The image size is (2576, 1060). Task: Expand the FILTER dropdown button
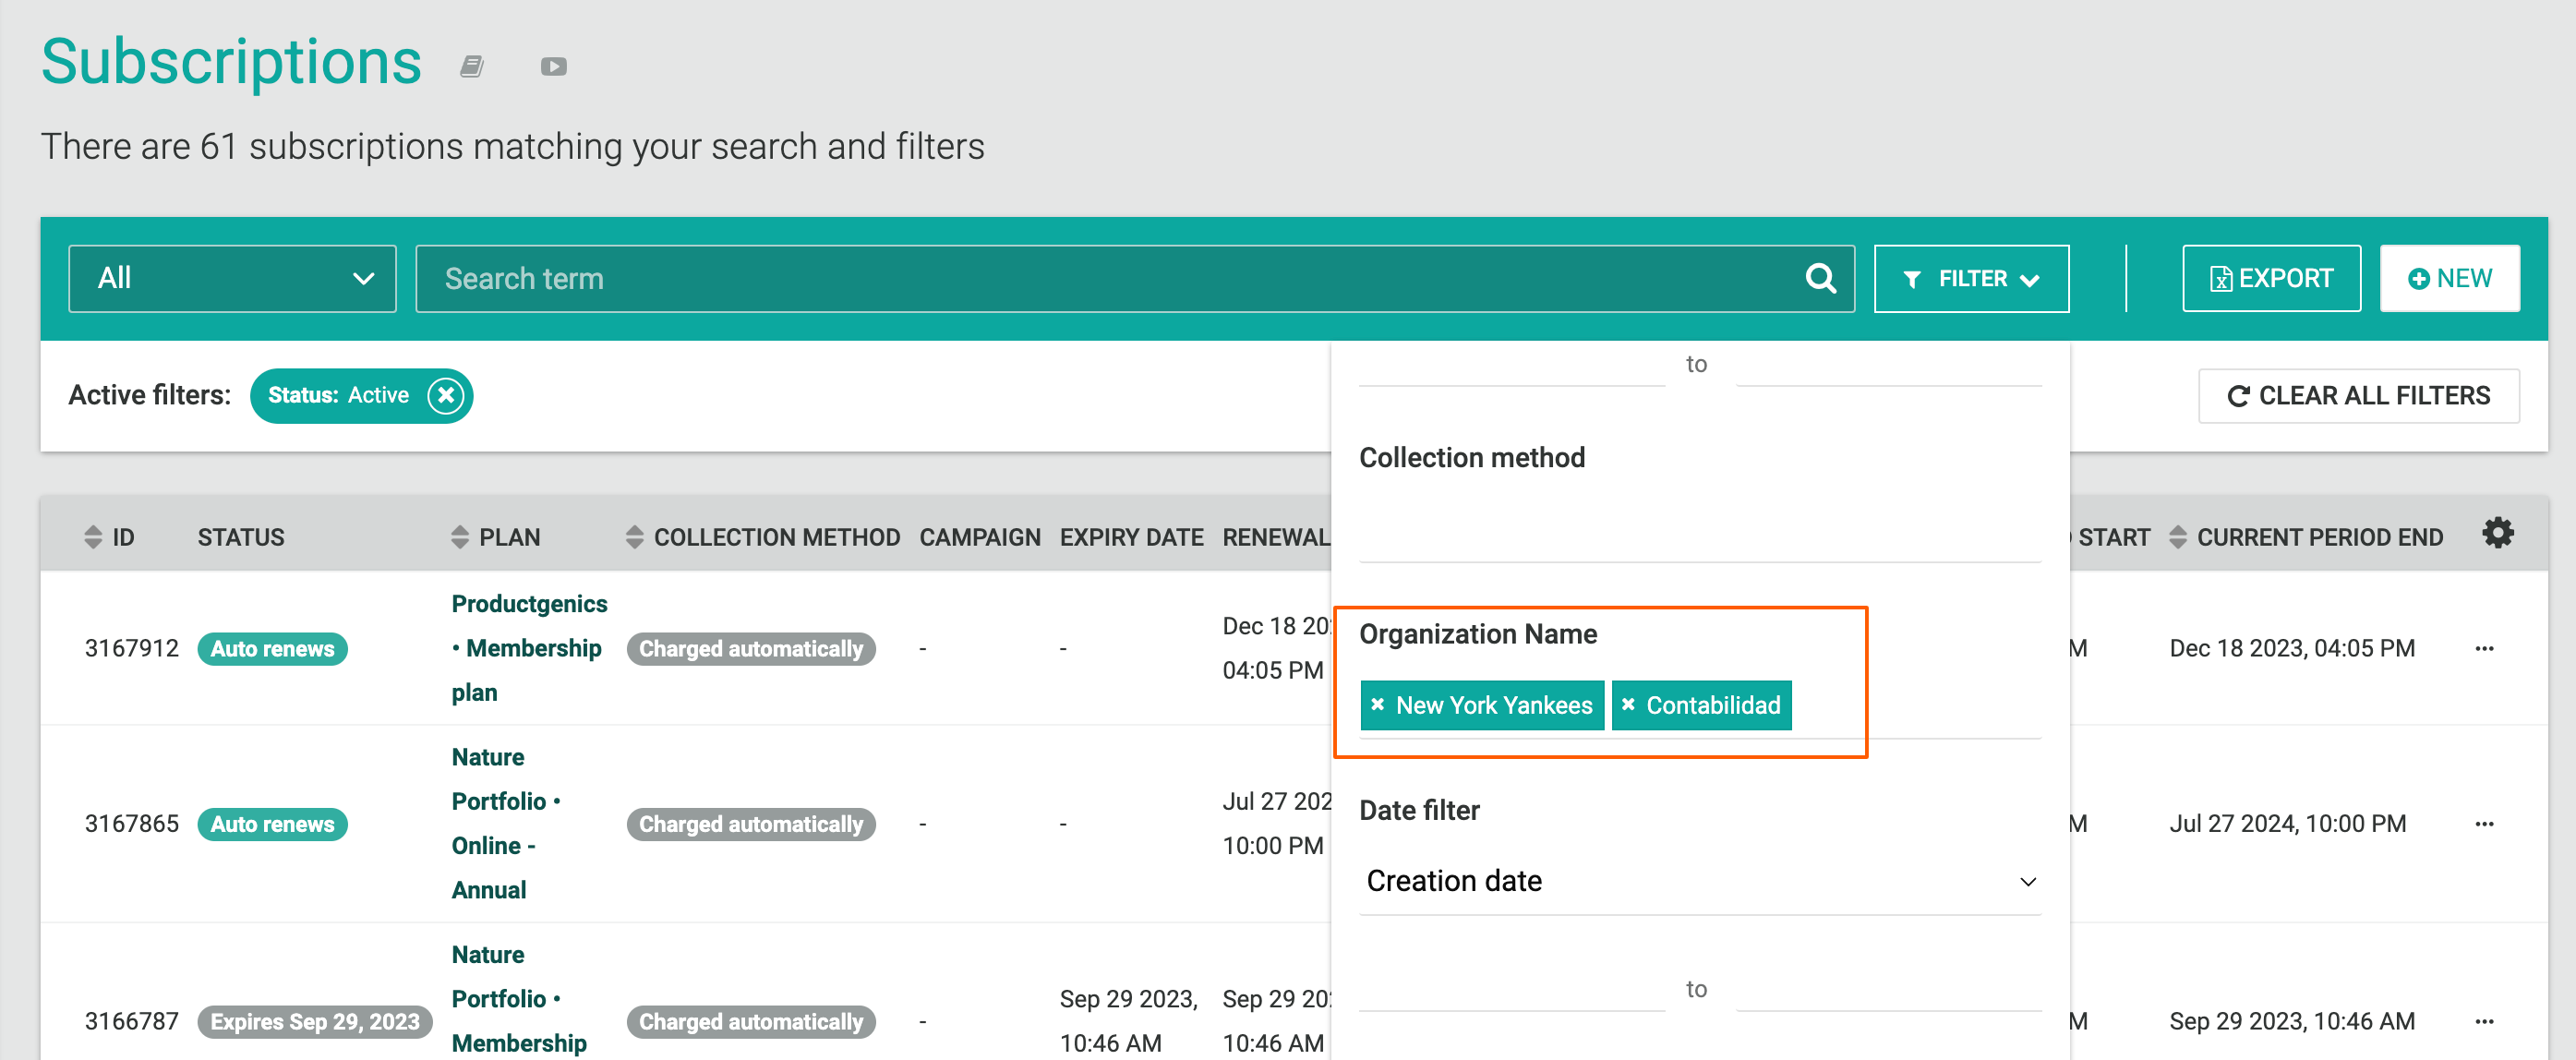pos(1970,278)
